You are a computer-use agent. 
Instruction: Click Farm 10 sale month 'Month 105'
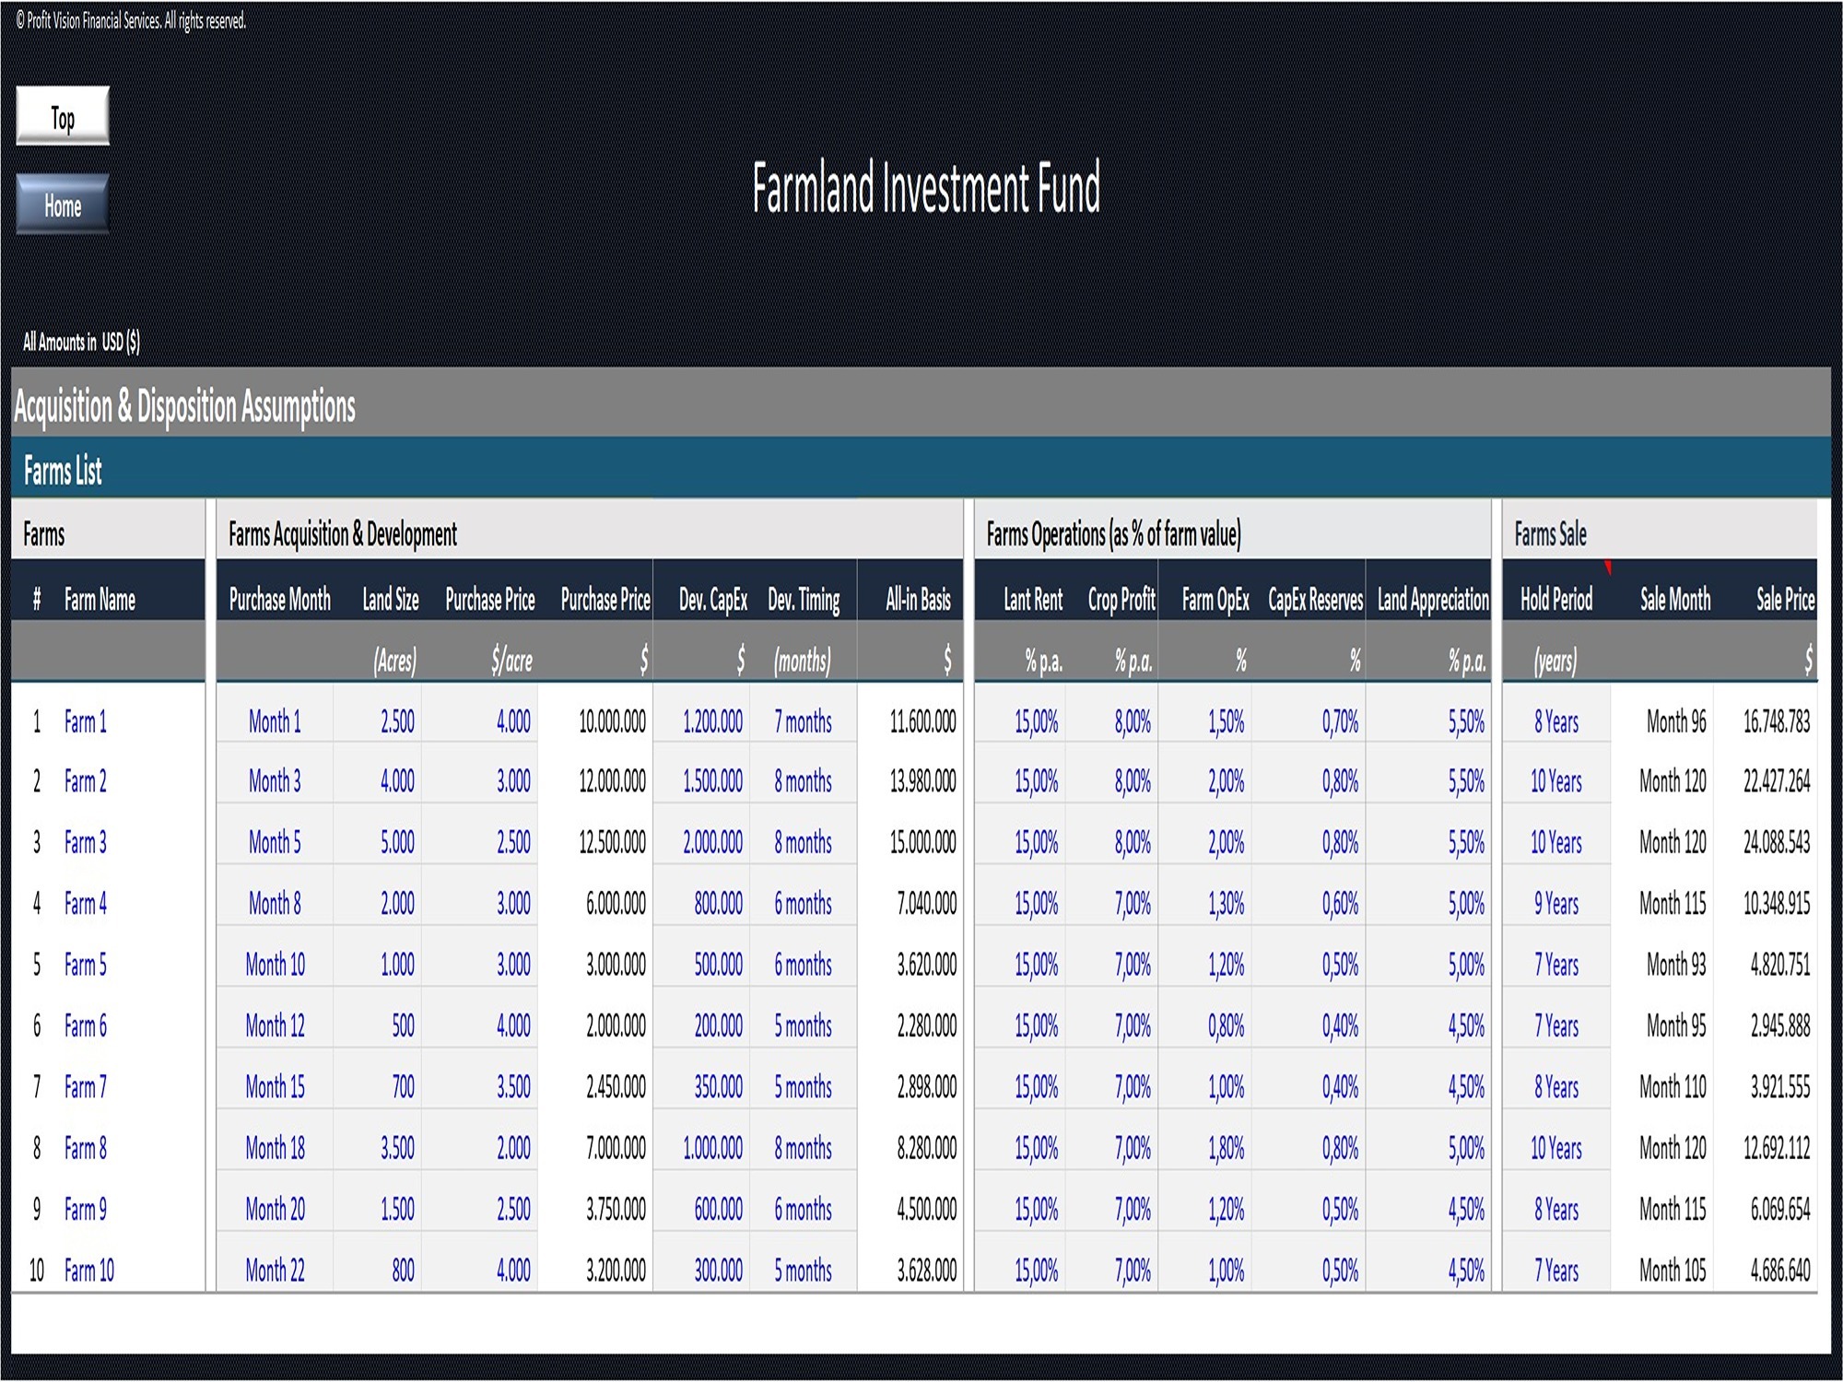click(x=1672, y=1271)
